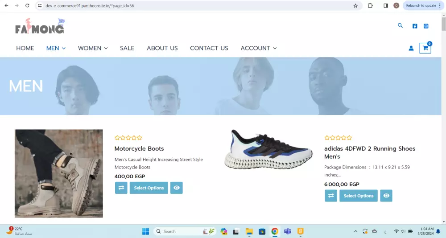
Task: Open File Explorer from taskbar
Action: (x=249, y=231)
